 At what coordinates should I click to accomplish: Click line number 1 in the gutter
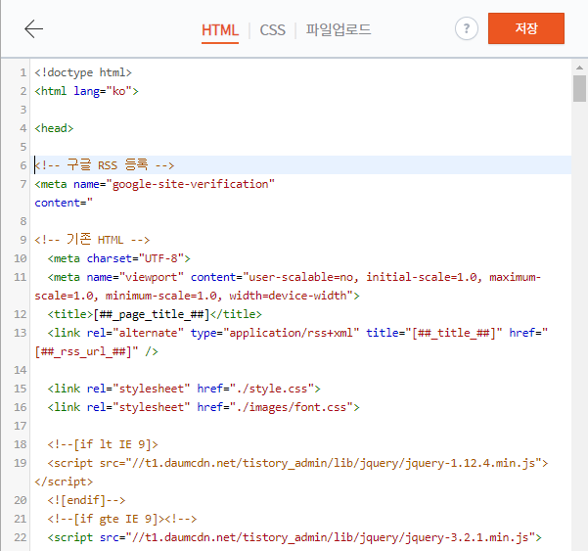coord(23,72)
